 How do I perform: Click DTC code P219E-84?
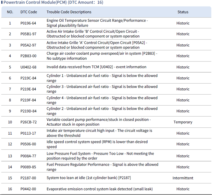28,89
